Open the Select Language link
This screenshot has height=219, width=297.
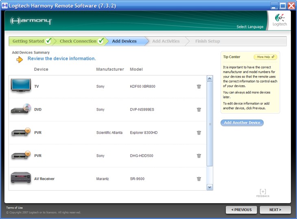250,27
